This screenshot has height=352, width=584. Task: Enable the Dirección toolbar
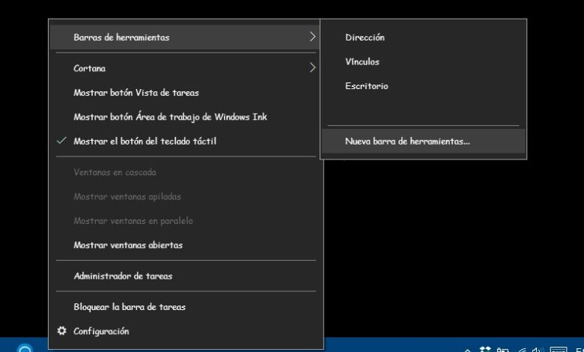coord(423,37)
